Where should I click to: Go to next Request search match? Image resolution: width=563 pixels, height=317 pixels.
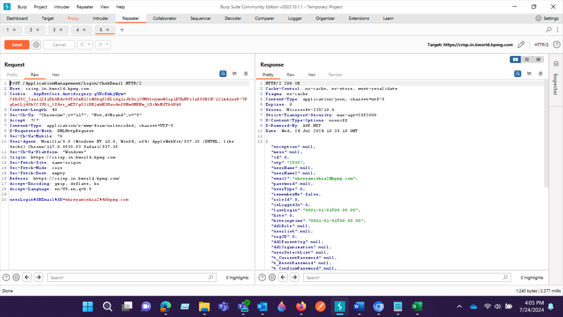38,277
